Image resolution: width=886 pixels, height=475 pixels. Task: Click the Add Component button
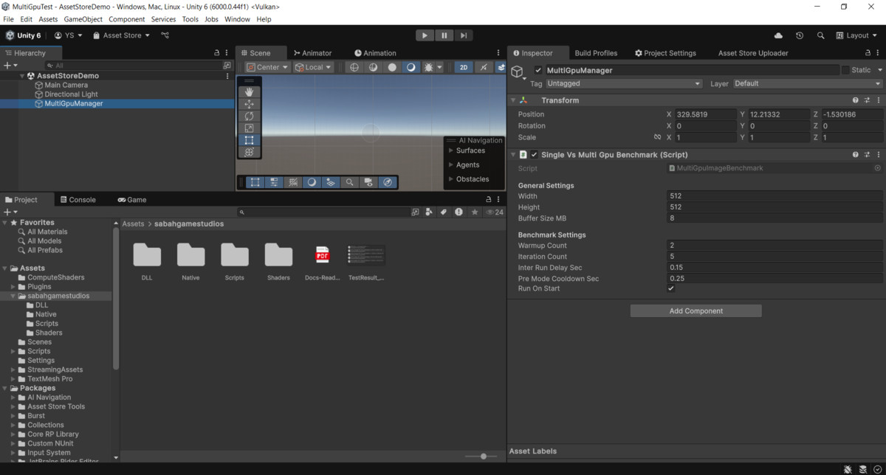[696, 311]
